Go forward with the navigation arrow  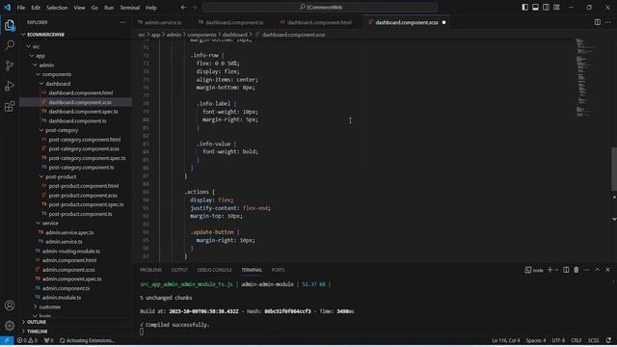point(195,7)
